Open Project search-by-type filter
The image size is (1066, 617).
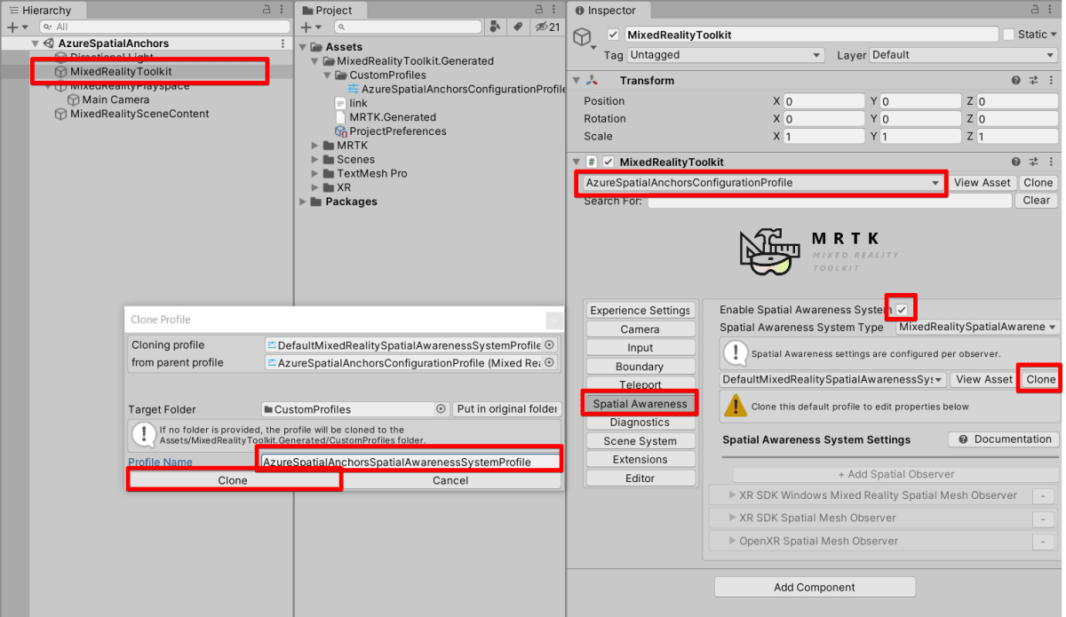click(x=497, y=28)
